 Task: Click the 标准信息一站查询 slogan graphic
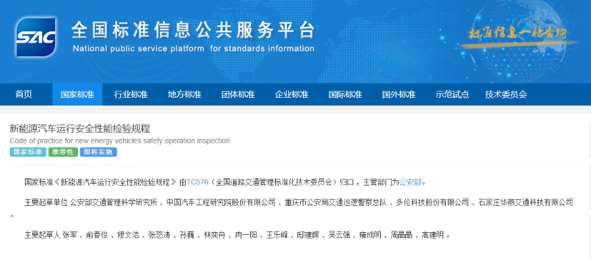[517, 33]
